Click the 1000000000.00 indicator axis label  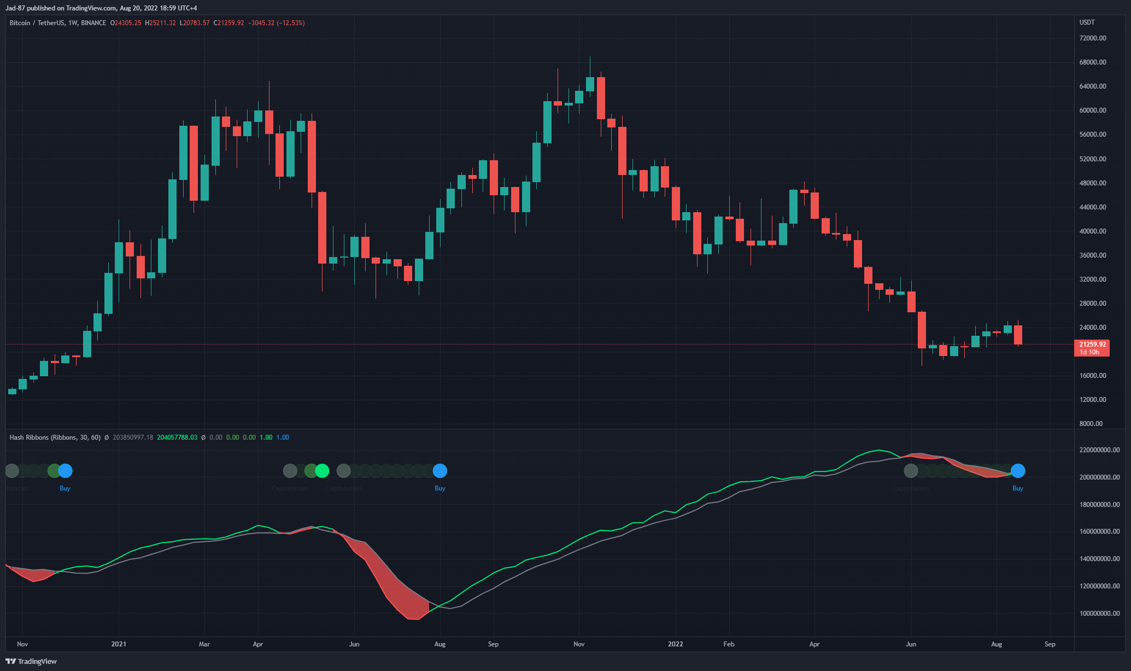point(1099,614)
